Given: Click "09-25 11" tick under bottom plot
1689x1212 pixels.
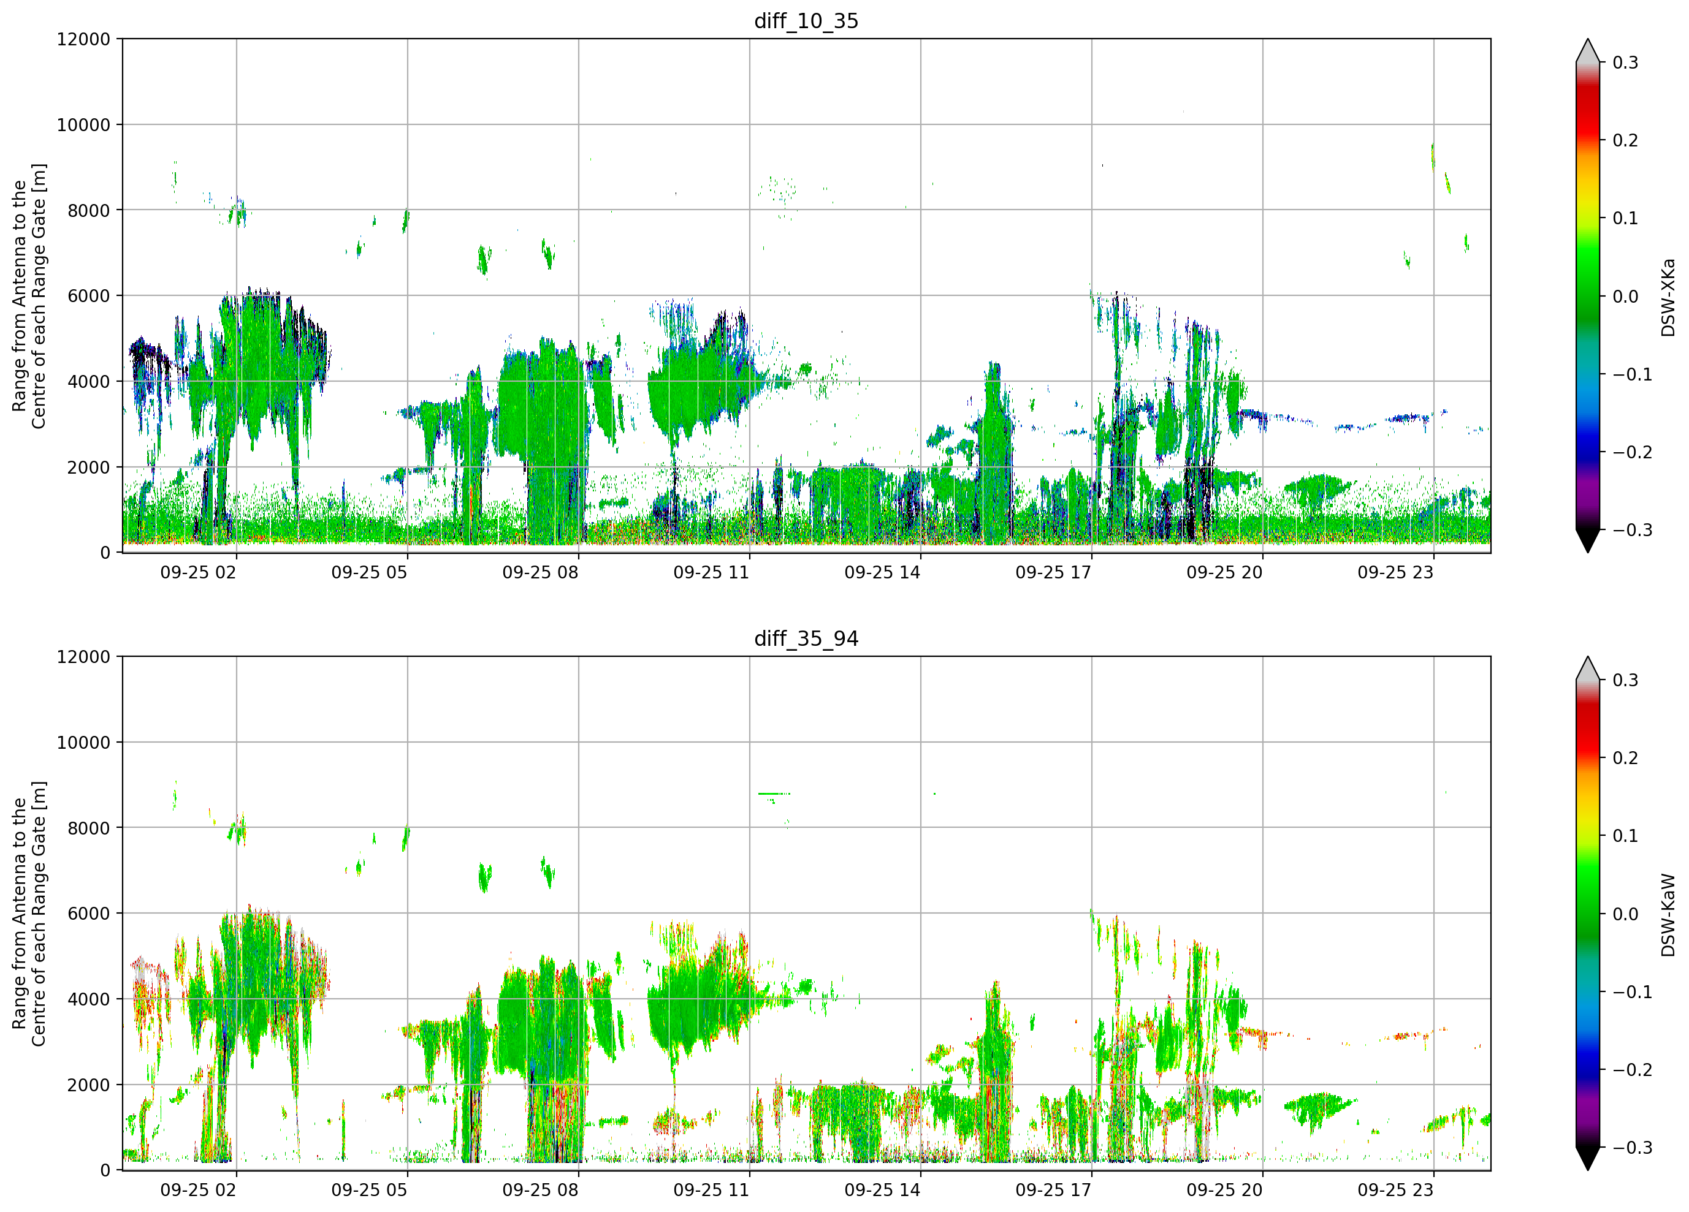Looking at the screenshot, I should tap(711, 1191).
